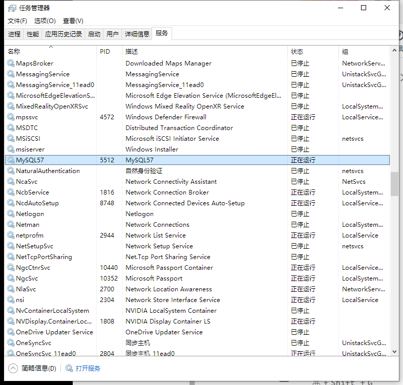Open the 文件(F) menu
This screenshot has width=403, height=385.
tap(17, 21)
